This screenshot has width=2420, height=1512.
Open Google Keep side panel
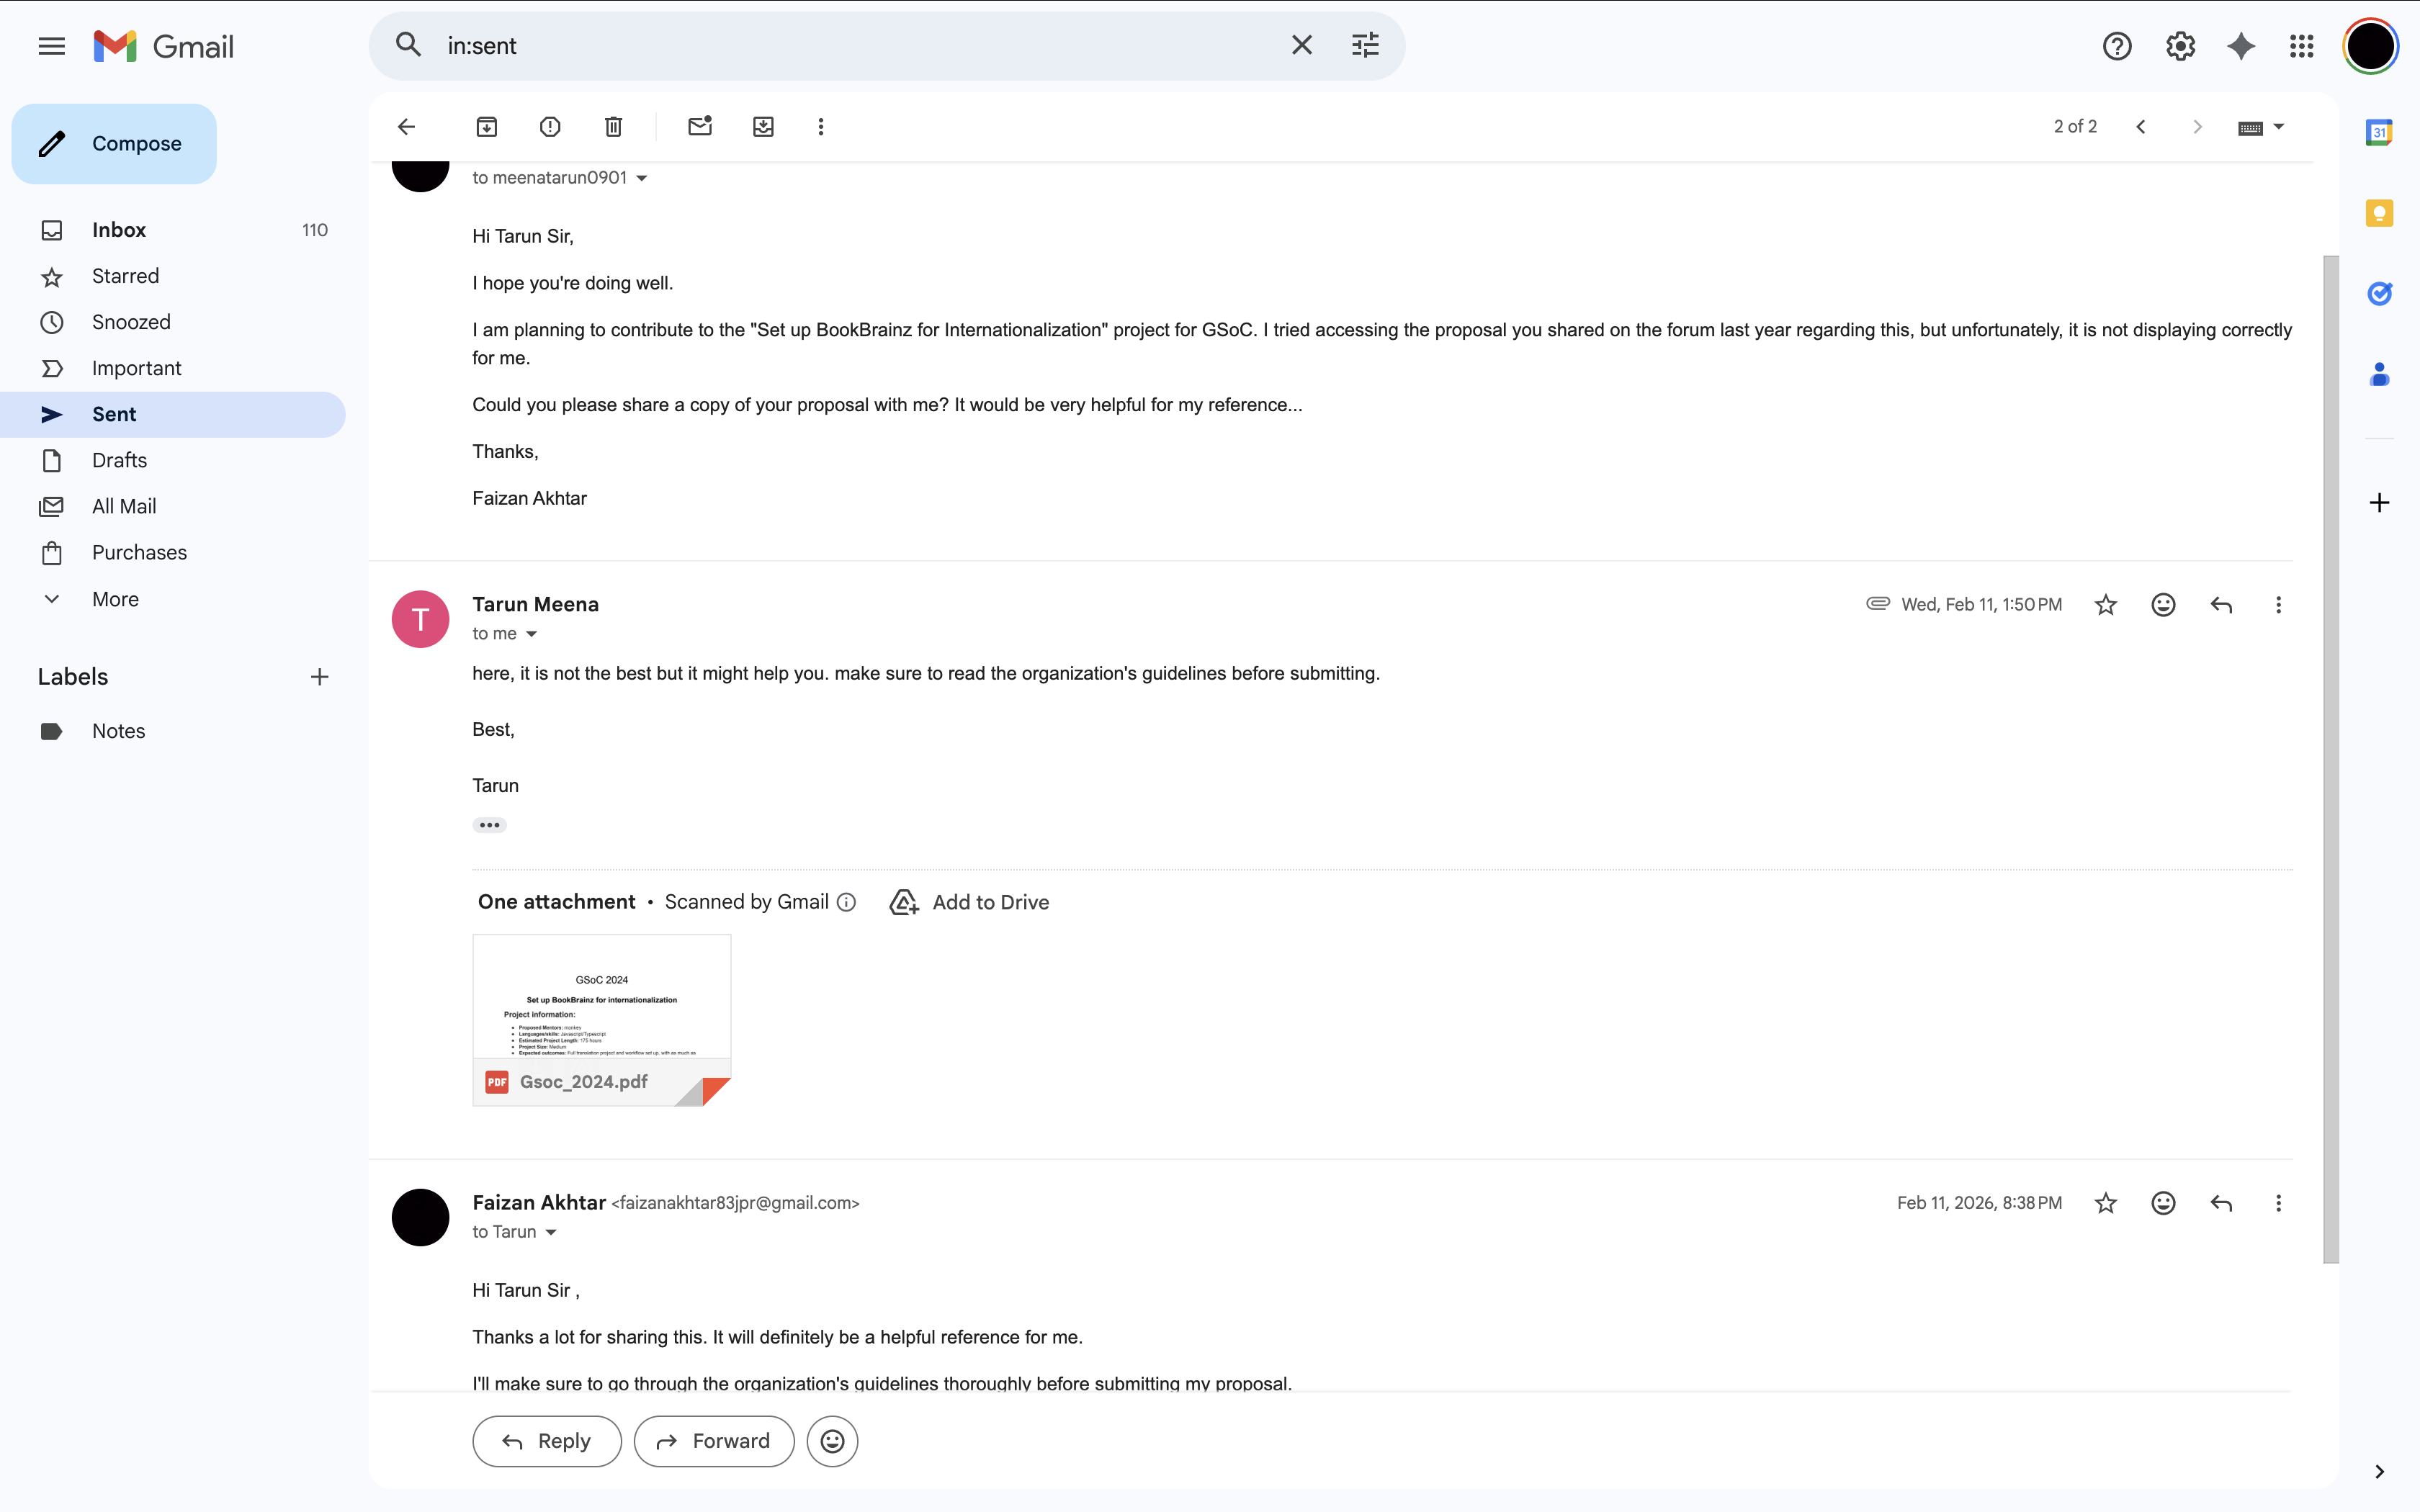[x=2379, y=213]
